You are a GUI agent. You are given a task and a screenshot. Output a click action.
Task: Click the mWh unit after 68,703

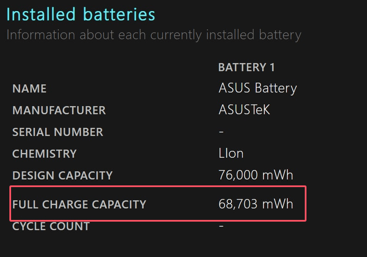277,204
